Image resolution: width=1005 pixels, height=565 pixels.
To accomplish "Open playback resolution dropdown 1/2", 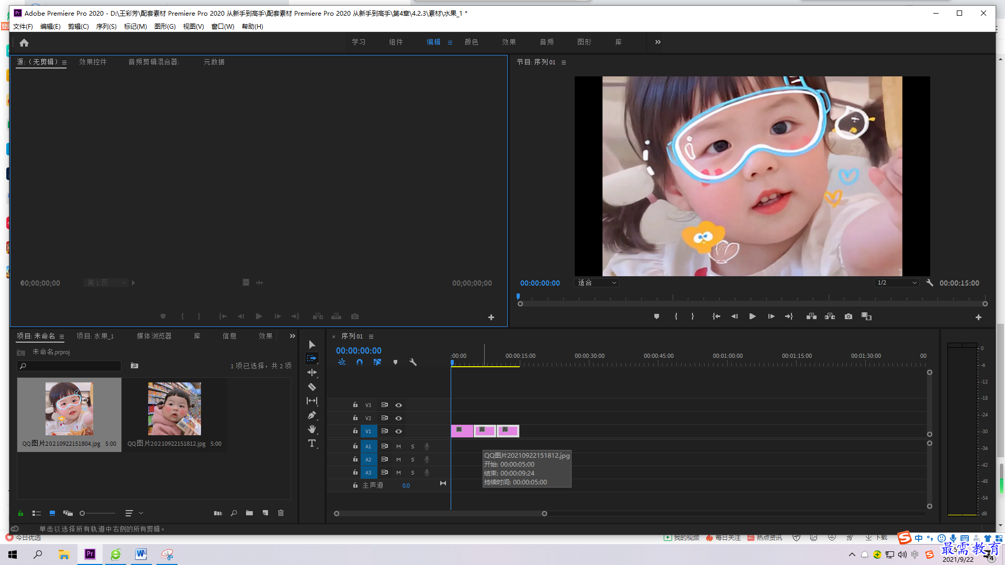I will point(897,282).
